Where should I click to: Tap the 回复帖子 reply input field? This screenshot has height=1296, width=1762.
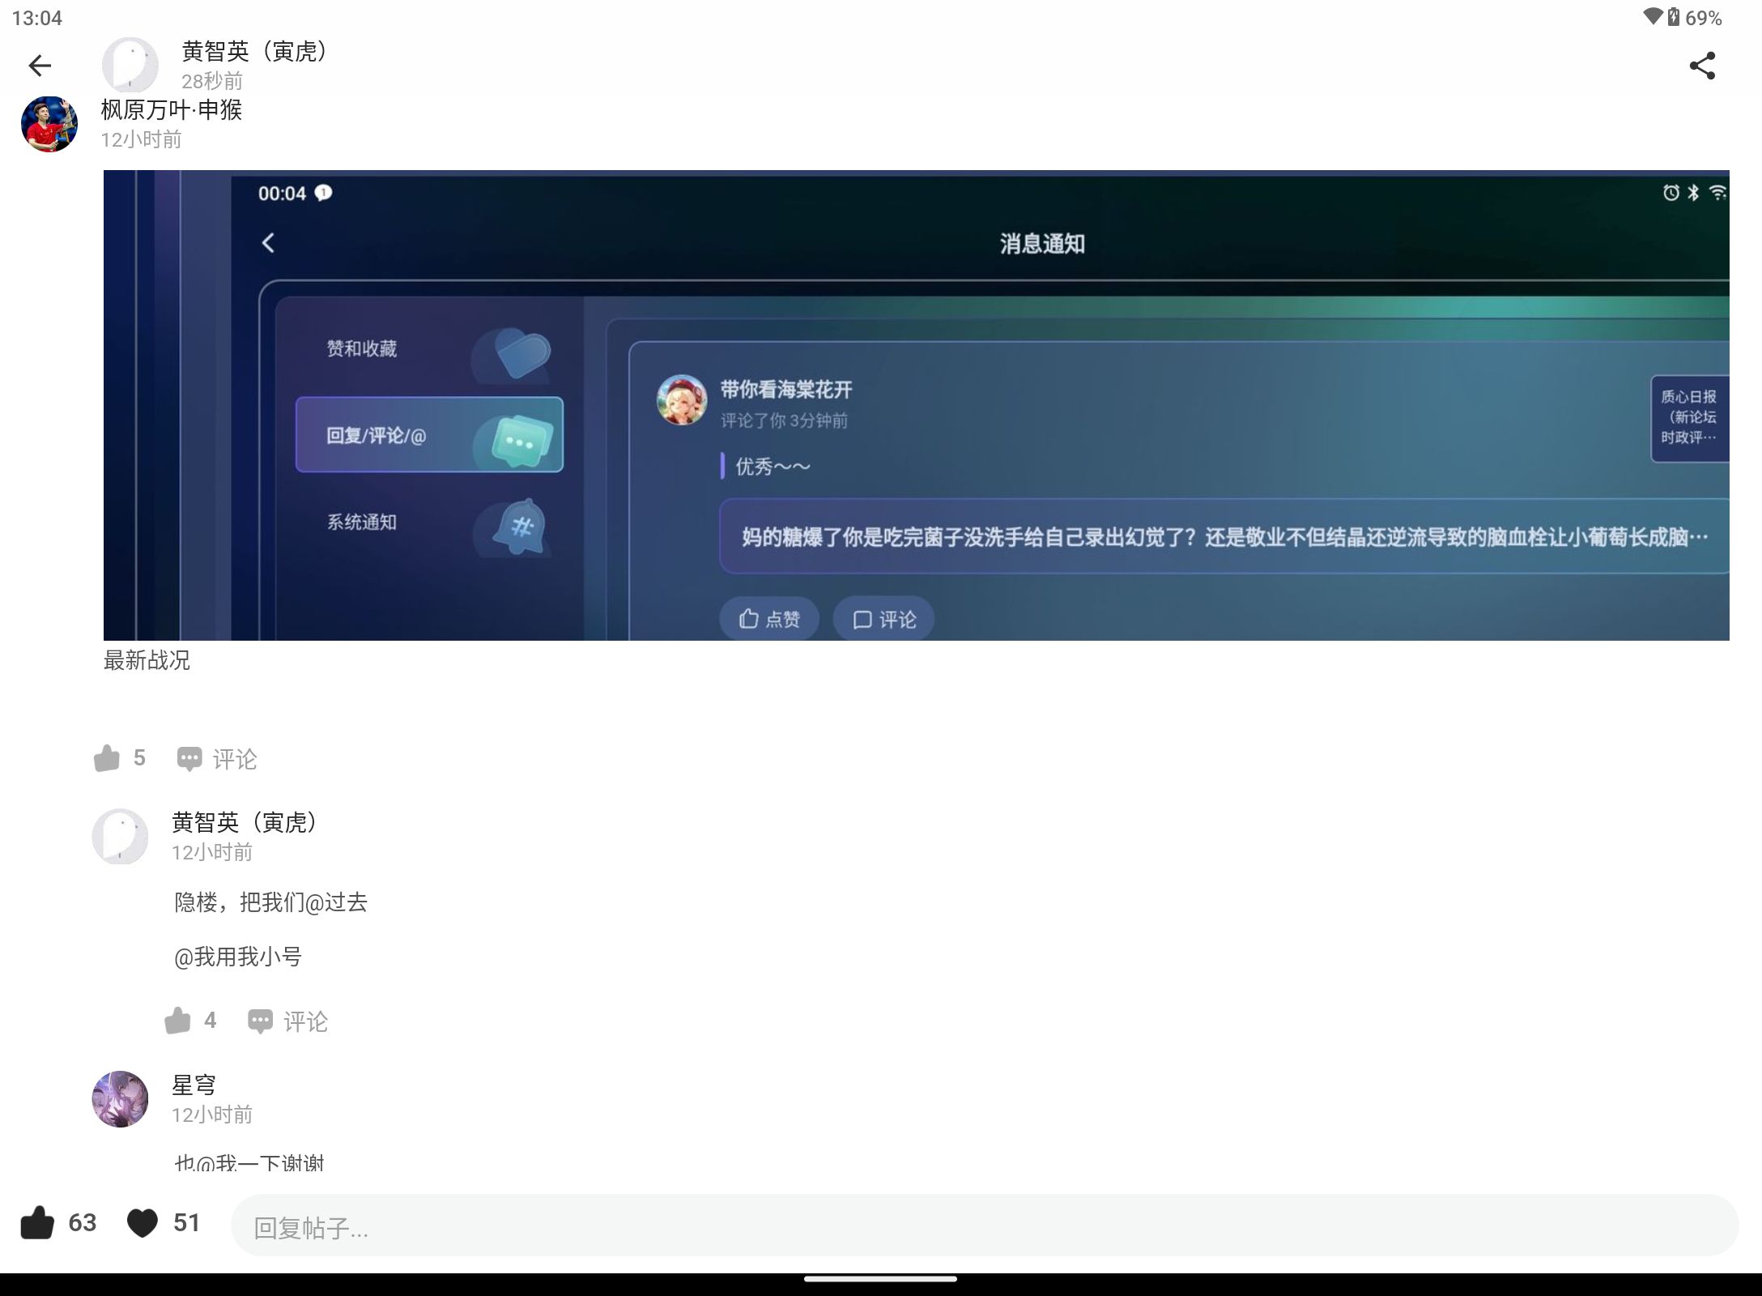[985, 1226]
